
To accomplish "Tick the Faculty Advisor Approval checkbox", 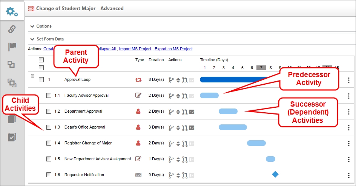I will click(x=49, y=96).
